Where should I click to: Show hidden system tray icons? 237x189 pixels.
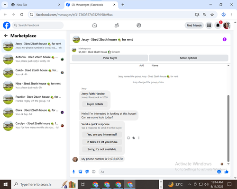tap(190, 184)
